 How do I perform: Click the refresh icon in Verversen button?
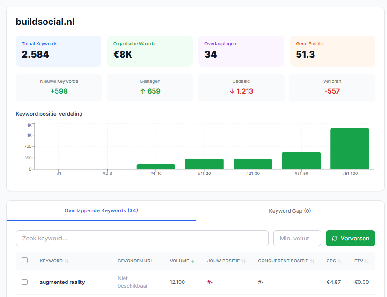click(x=335, y=238)
